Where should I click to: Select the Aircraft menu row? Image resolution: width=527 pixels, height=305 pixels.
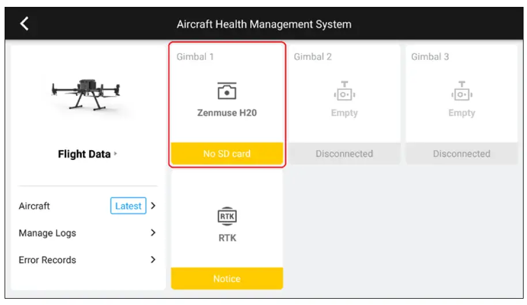coord(35,206)
